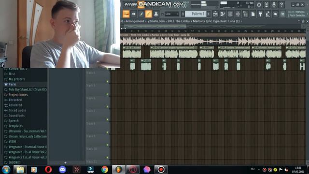The image size is (309, 174).
Task: Open undo history circular arrow icon
Action: tap(259, 4)
